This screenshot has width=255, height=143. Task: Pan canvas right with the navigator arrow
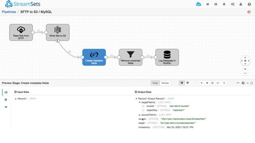pyautogui.click(x=249, y=61)
